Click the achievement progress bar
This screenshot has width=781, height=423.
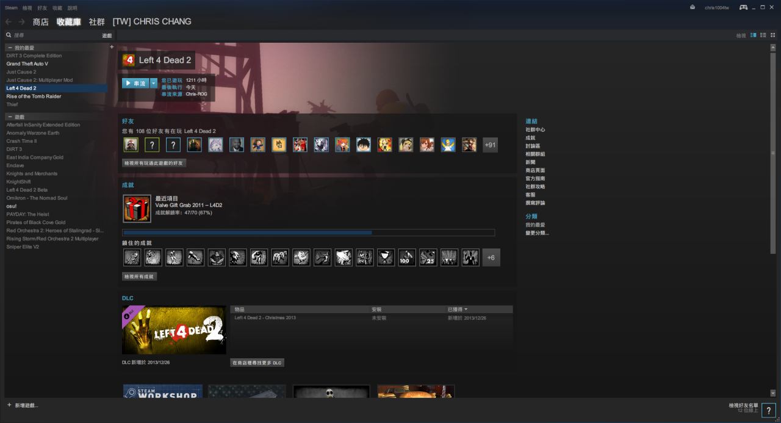[309, 233]
